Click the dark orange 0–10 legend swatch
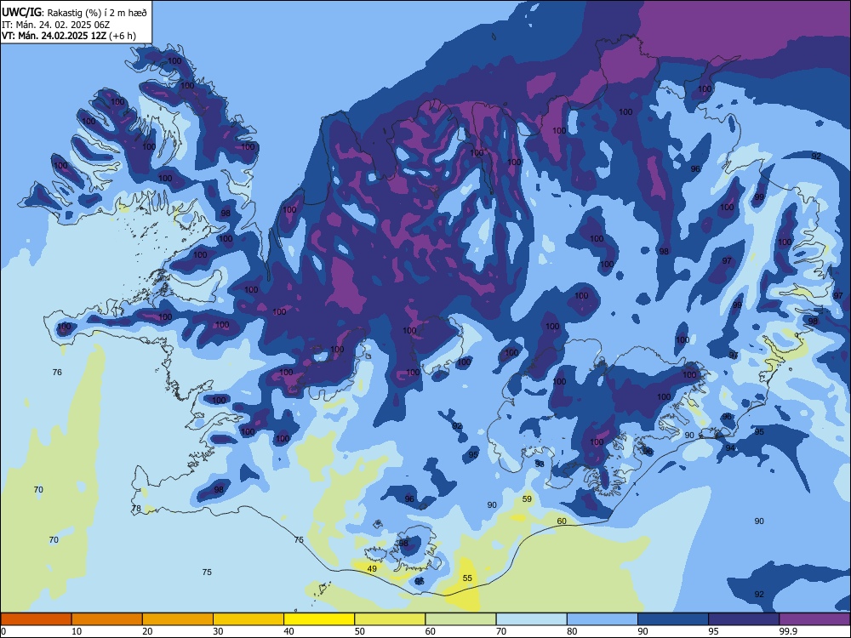 click(x=36, y=619)
